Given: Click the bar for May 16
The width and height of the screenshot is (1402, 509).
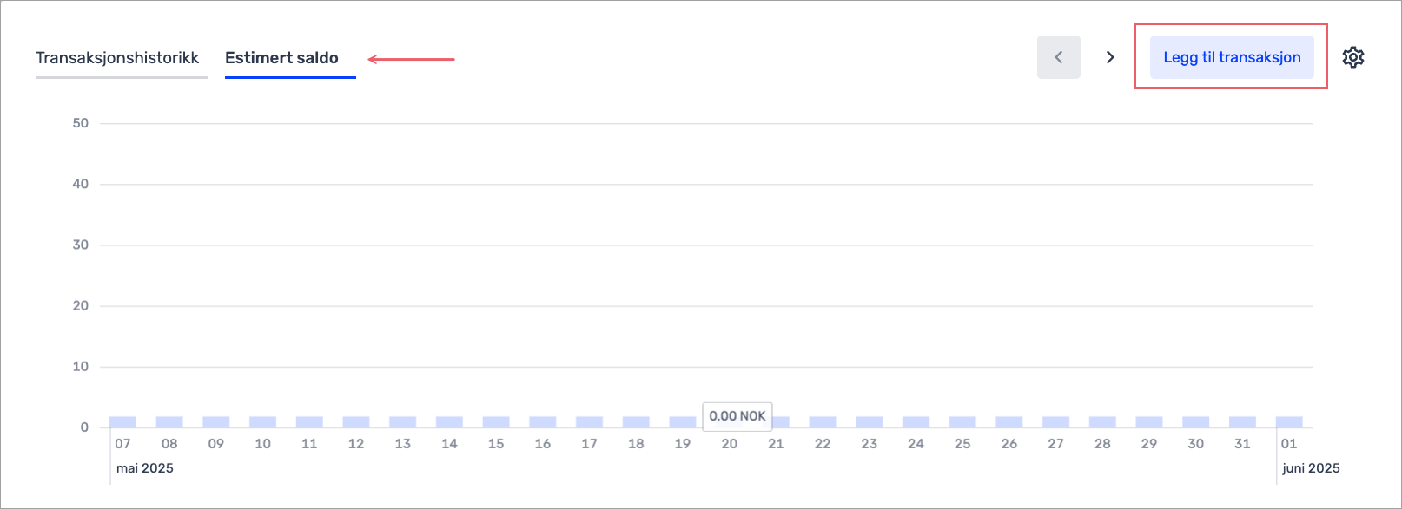Looking at the screenshot, I should pyautogui.click(x=542, y=422).
